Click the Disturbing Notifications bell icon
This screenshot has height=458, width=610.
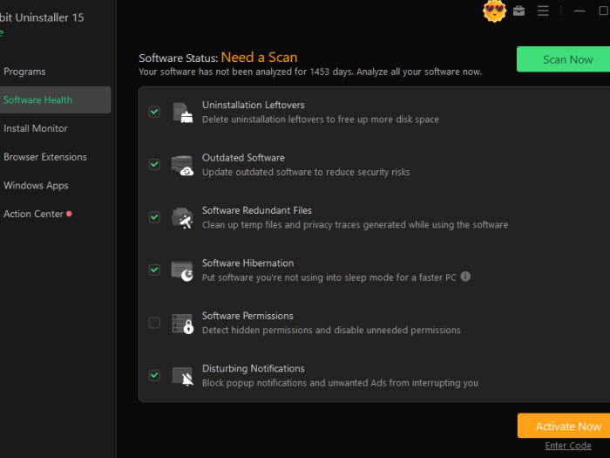pyautogui.click(x=182, y=376)
